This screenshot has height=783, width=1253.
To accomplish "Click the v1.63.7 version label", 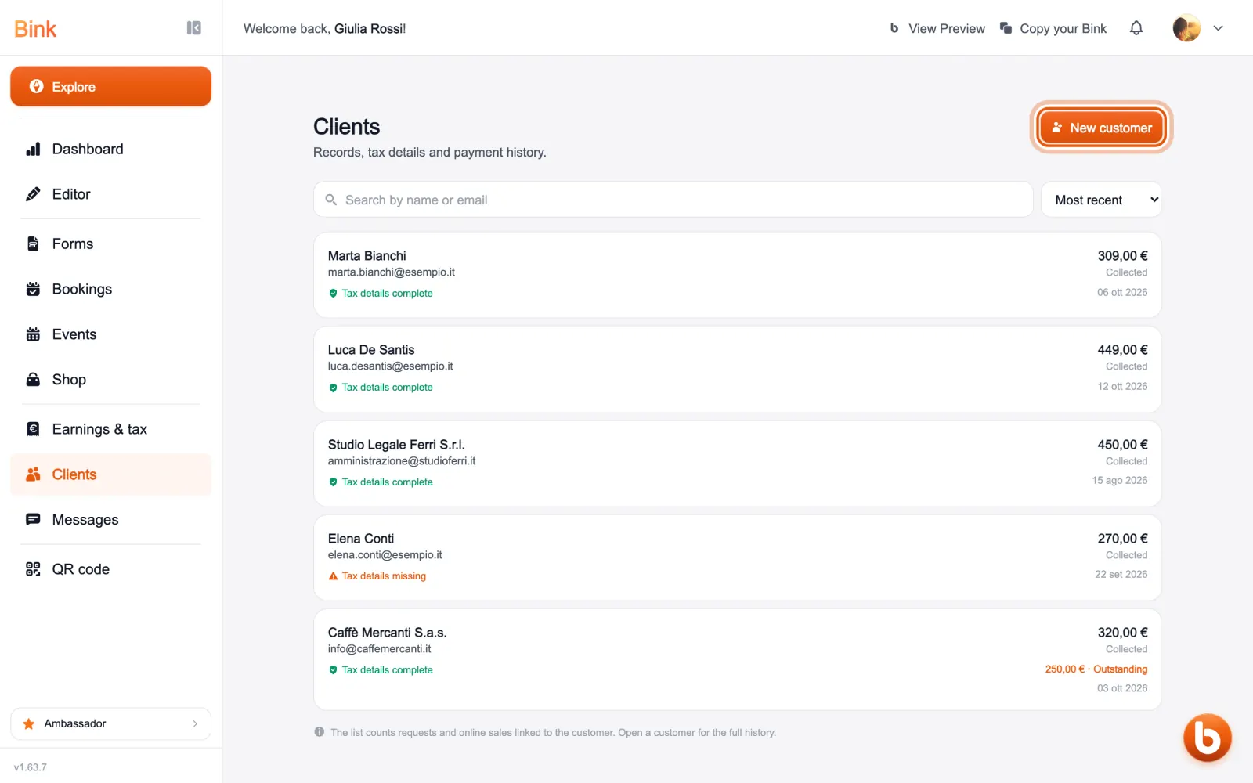I will click(31, 767).
